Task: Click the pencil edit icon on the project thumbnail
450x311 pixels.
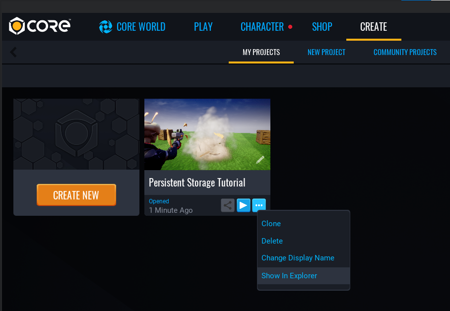Action: tap(260, 160)
